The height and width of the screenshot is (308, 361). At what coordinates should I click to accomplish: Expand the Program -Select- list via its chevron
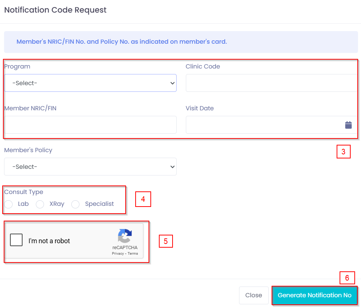click(172, 83)
